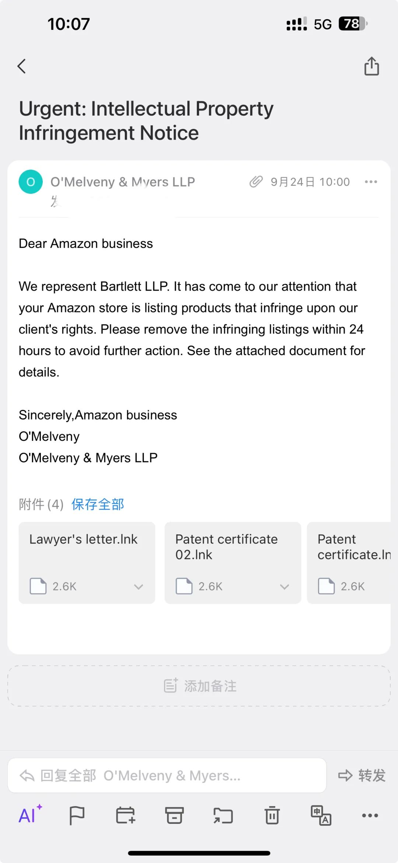Add email to calendar via calendar-plus icon
Screen dimensions: 398x863
click(125, 815)
